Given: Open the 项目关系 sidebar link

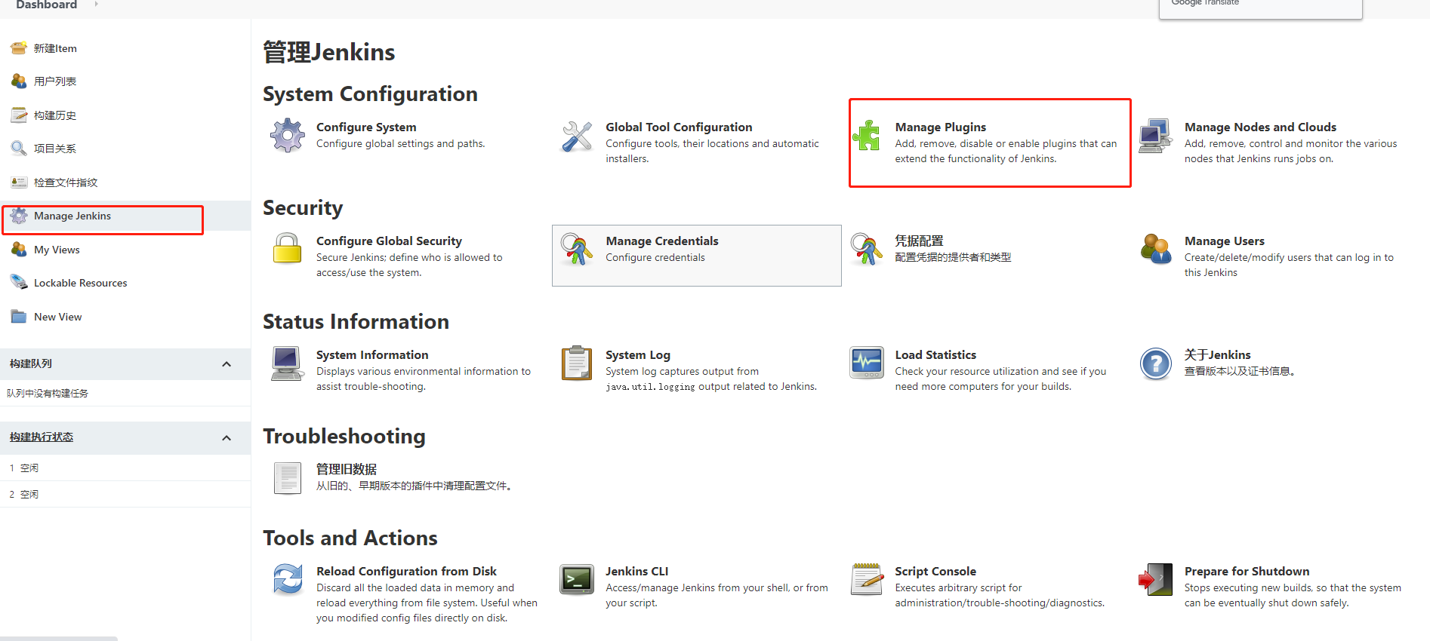Looking at the screenshot, I should [55, 149].
